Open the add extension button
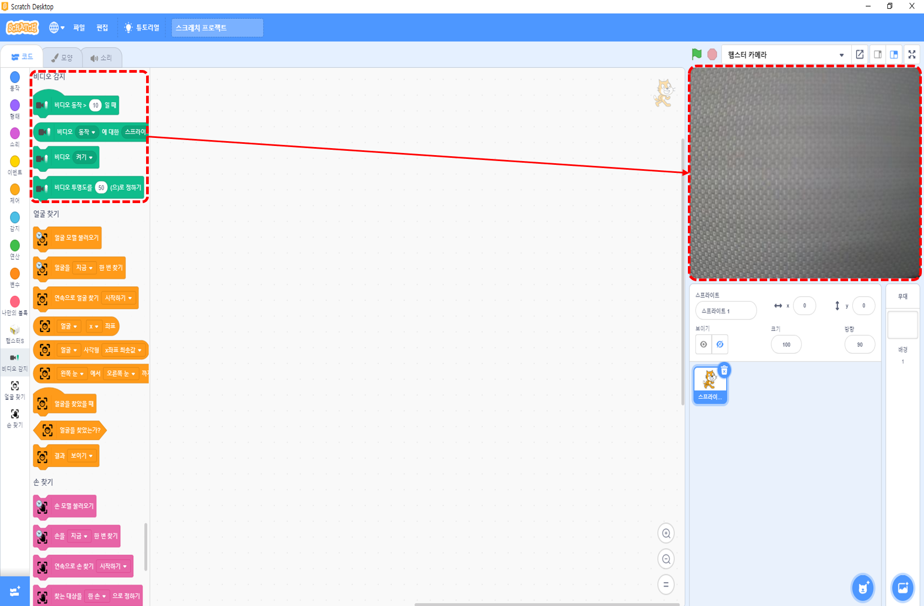The image size is (924, 606). [15, 591]
